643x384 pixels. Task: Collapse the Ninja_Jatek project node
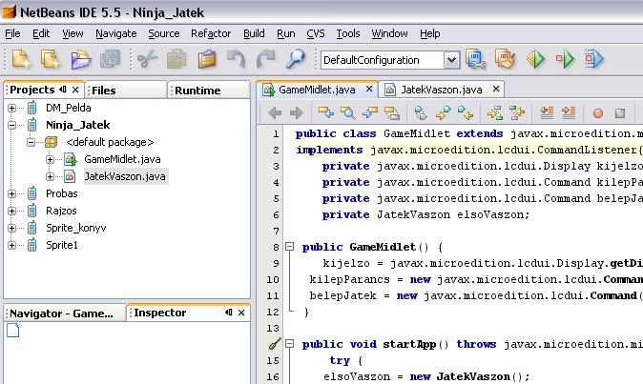11,125
